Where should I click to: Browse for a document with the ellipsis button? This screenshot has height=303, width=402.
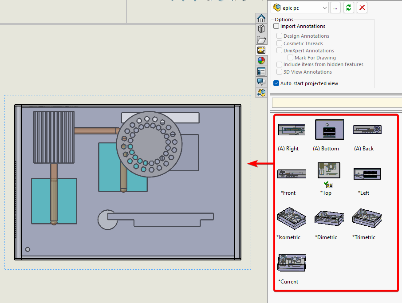click(335, 8)
